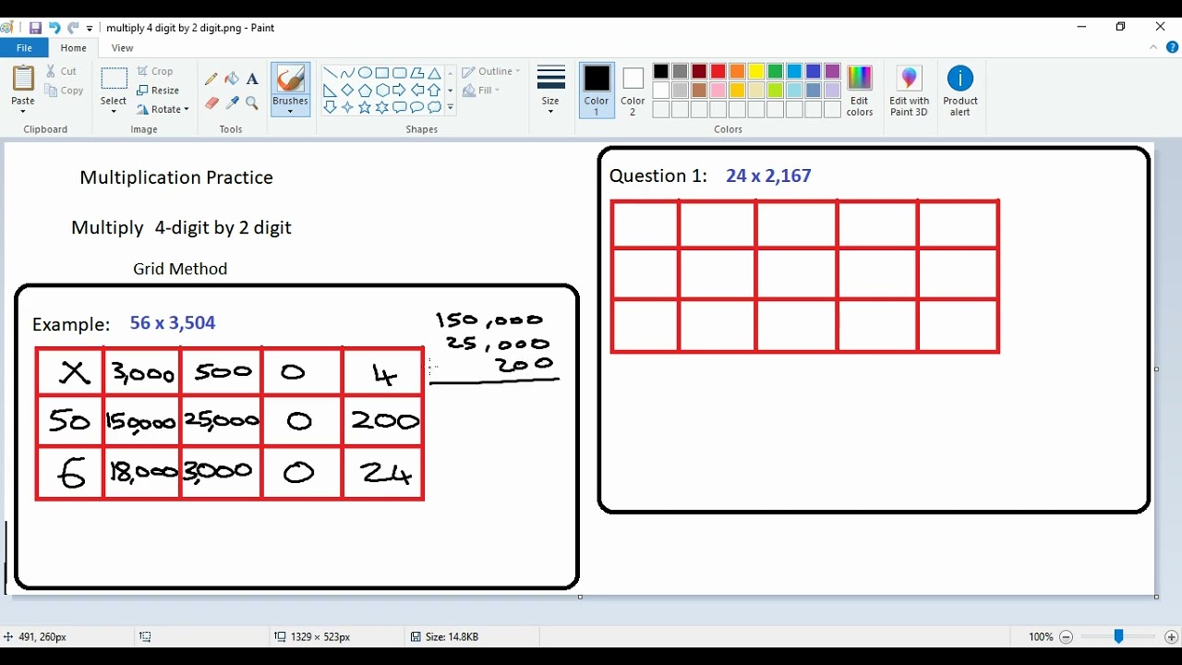The image size is (1182, 665).
Task: Click the 'Grid Method' heading on canvas
Action: (x=180, y=269)
